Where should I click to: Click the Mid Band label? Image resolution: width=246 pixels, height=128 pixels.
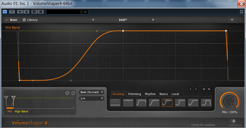12,28
